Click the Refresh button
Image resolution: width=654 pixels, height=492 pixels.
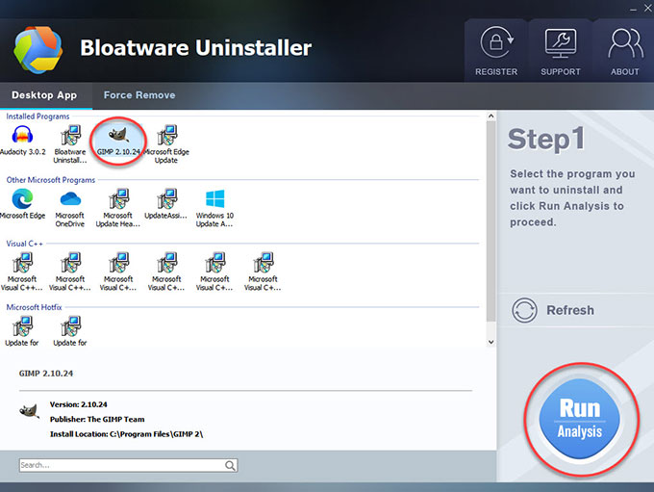click(x=553, y=310)
